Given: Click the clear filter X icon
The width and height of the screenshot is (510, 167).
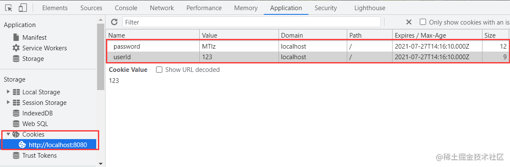Looking at the screenshot, I should click(409, 22).
